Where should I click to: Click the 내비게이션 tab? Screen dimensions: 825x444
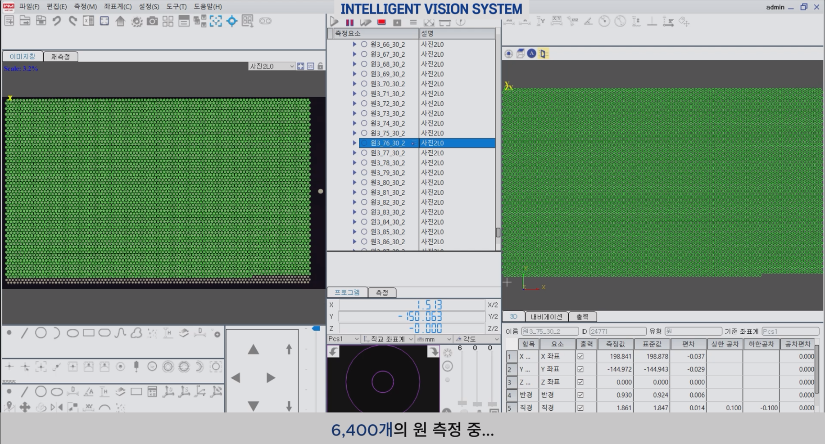point(546,317)
